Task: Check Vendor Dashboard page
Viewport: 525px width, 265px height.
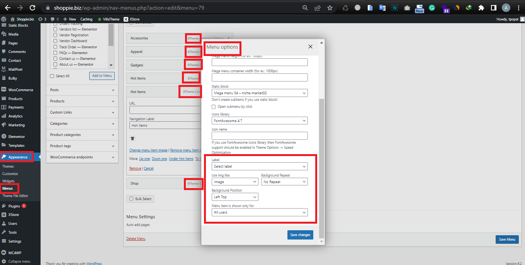Action: 55,41
